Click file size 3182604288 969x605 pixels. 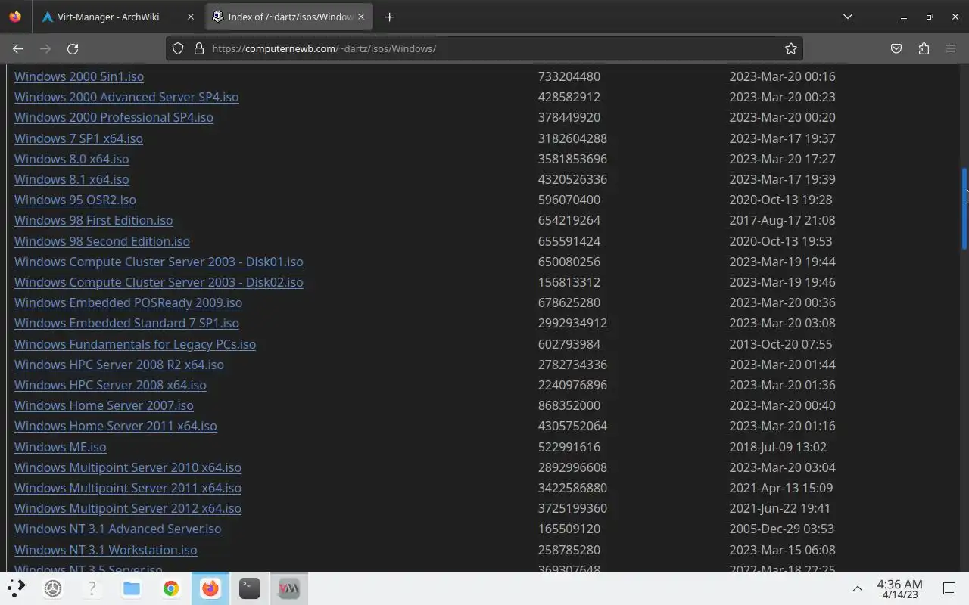point(572,138)
